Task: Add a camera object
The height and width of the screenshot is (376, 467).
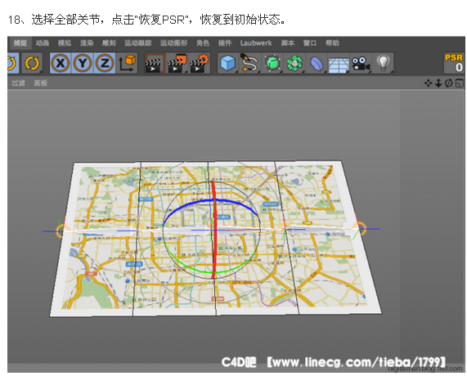Action: point(361,63)
